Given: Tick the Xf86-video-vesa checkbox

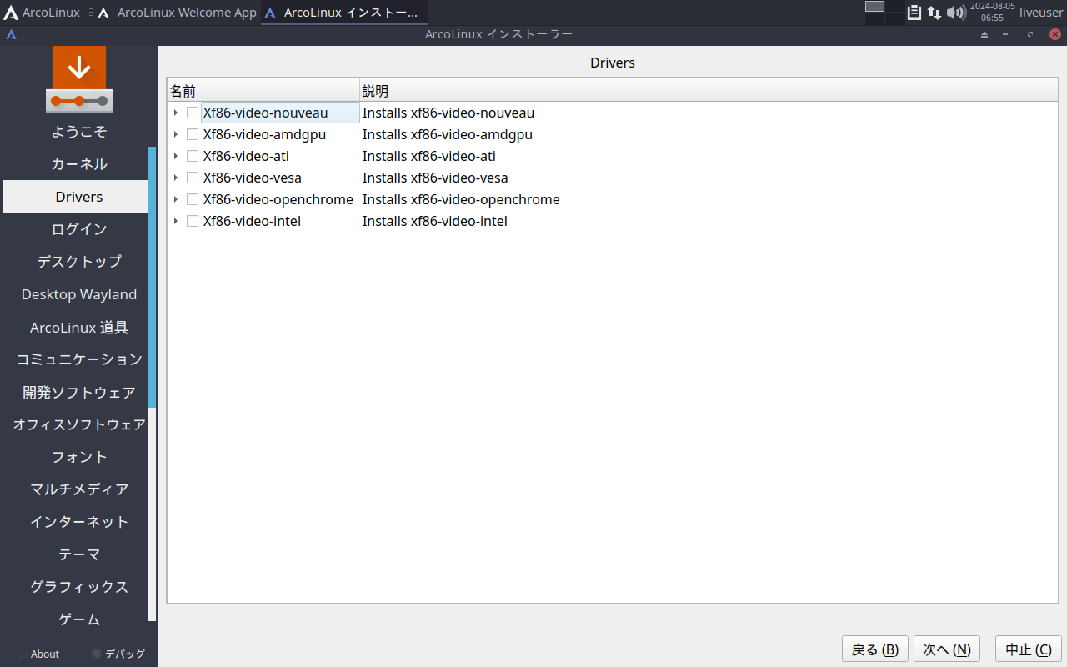Looking at the screenshot, I should (x=193, y=178).
